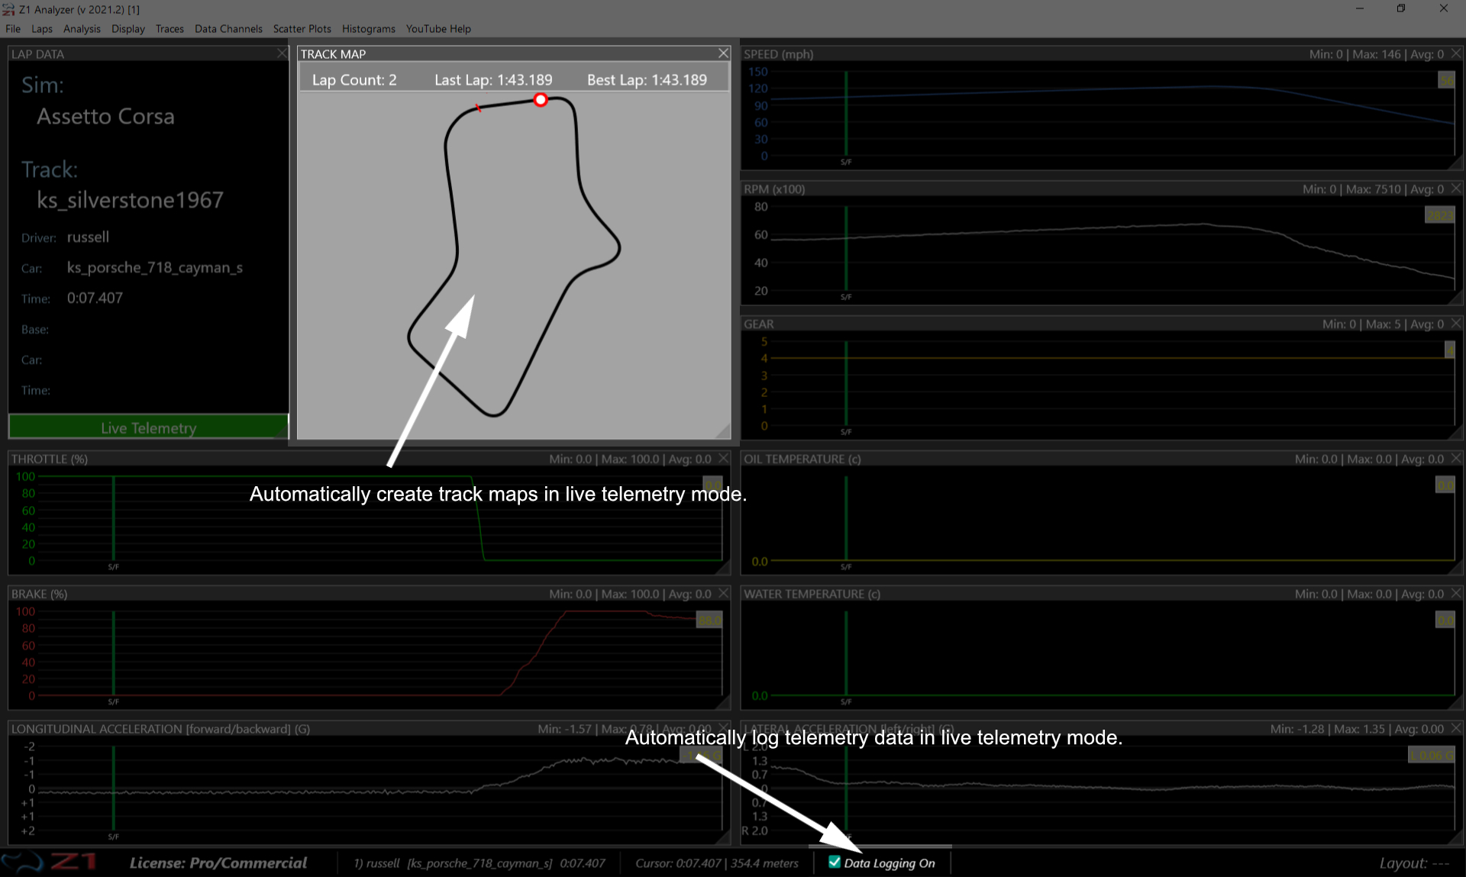Click the RPM Max: 7510 stats header

[1374, 189]
